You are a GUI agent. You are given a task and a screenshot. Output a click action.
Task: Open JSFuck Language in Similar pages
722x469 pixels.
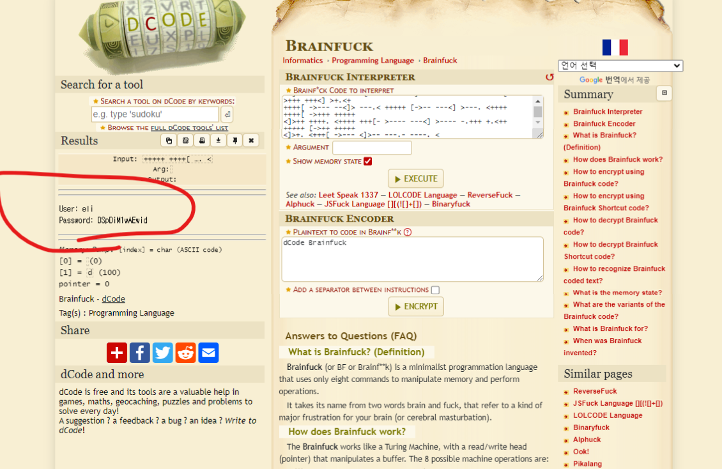point(617,403)
